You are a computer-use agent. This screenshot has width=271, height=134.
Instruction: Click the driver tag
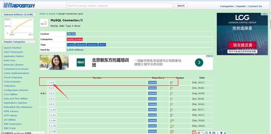[102, 45]
